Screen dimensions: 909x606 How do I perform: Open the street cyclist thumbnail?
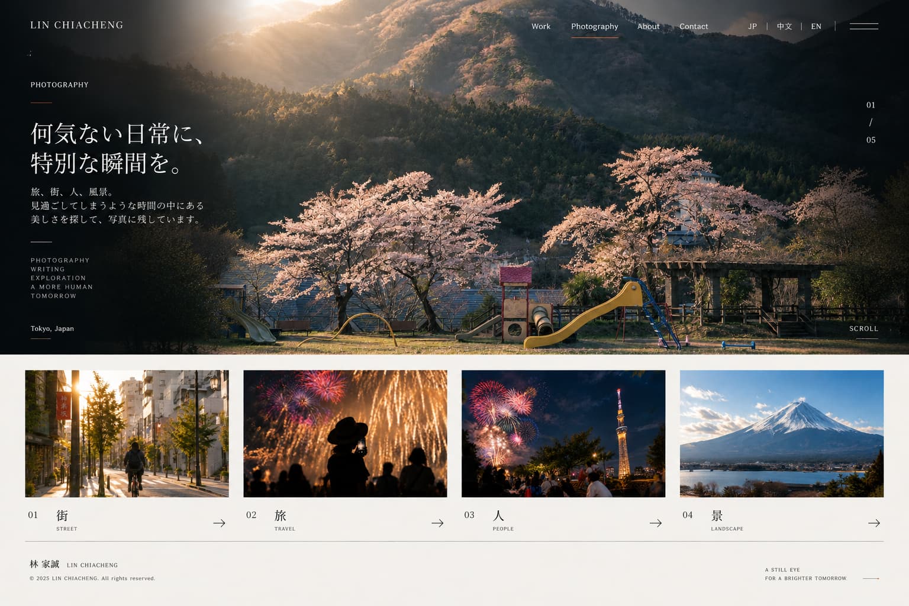(127, 434)
